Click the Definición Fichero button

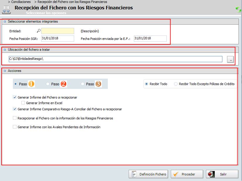click(148, 174)
